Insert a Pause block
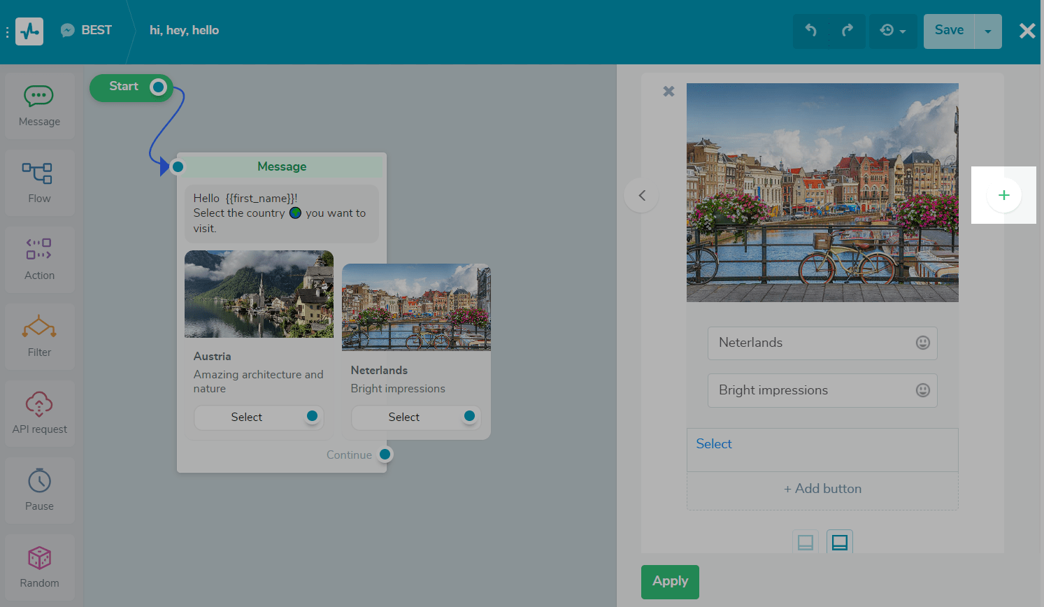The image size is (1044, 607). click(x=39, y=490)
